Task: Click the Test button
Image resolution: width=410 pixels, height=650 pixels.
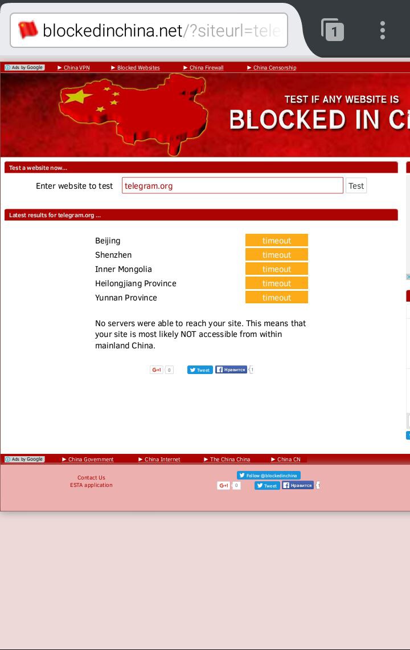Action: [356, 186]
